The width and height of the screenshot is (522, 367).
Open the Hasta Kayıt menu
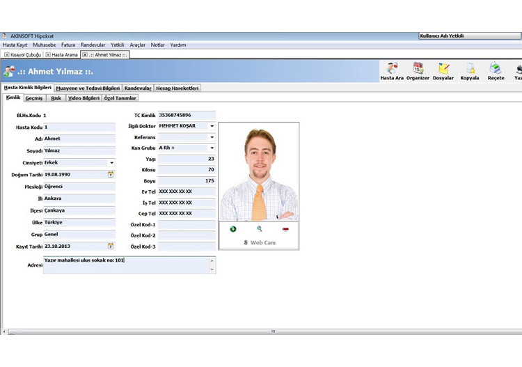15,45
